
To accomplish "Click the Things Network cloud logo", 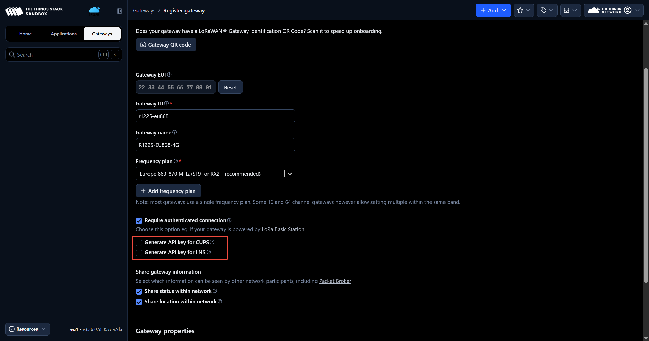I will [x=94, y=11].
